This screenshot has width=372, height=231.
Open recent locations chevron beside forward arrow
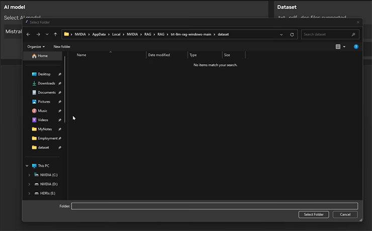click(x=47, y=35)
